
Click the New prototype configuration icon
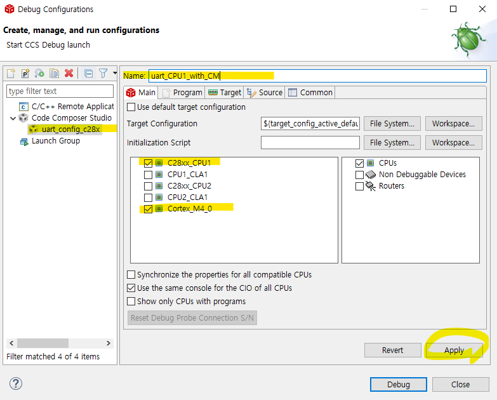(25, 74)
